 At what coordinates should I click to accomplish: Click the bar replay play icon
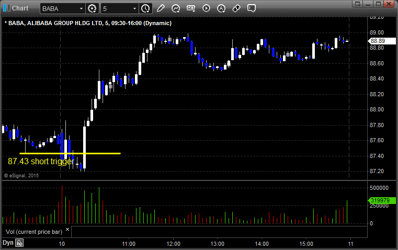click(x=206, y=8)
